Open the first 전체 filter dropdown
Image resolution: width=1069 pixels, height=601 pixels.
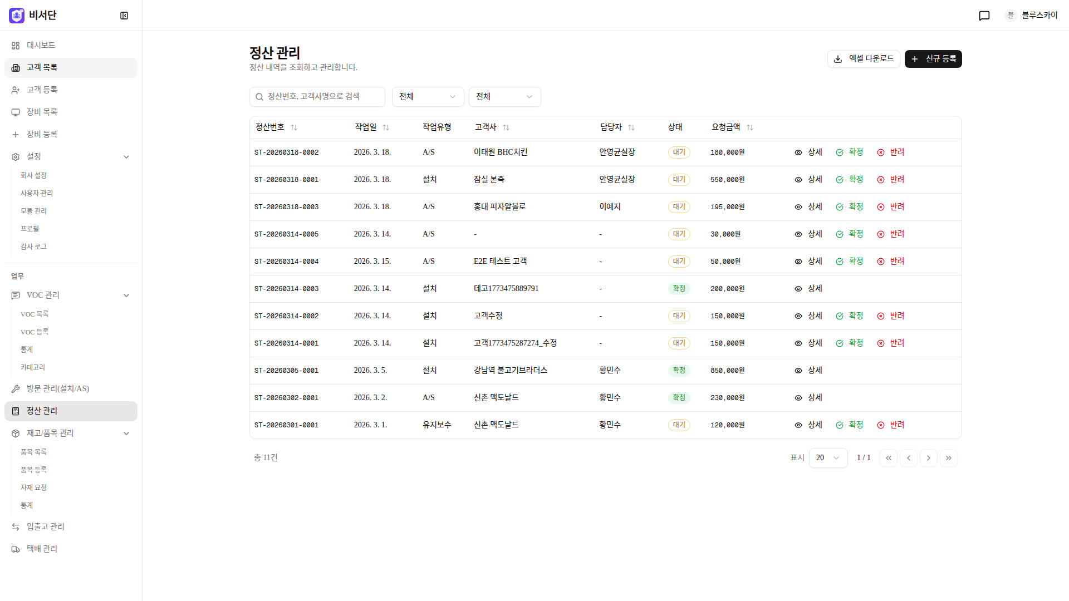click(x=428, y=97)
